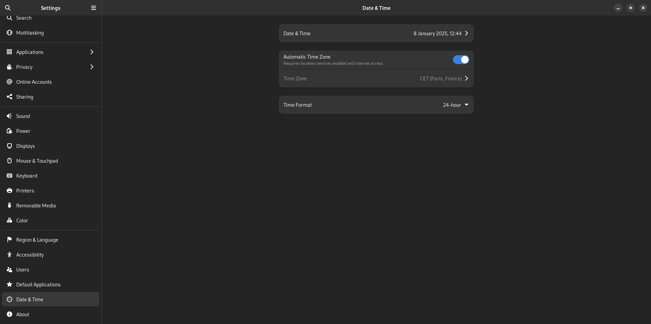Viewport: 651px width, 324px height.
Task: Click the Power battery icon
Action: coord(9,131)
